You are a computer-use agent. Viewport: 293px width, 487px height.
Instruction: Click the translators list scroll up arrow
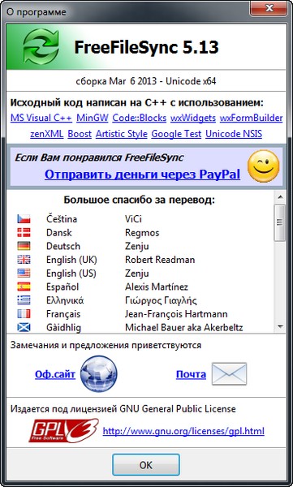tap(280, 197)
